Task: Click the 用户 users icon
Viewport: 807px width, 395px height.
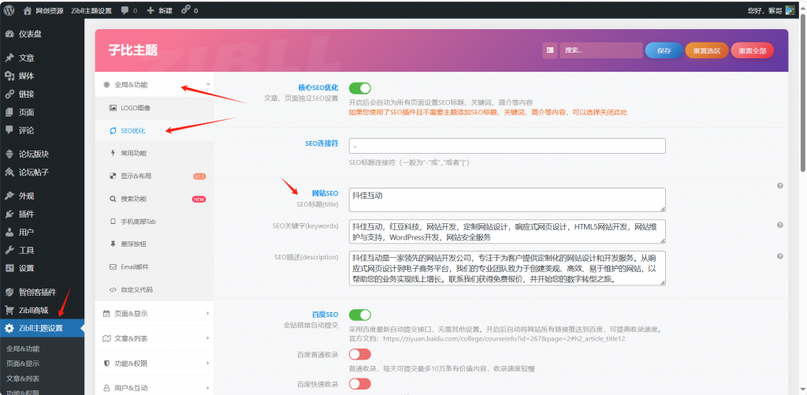Action: tap(9, 233)
